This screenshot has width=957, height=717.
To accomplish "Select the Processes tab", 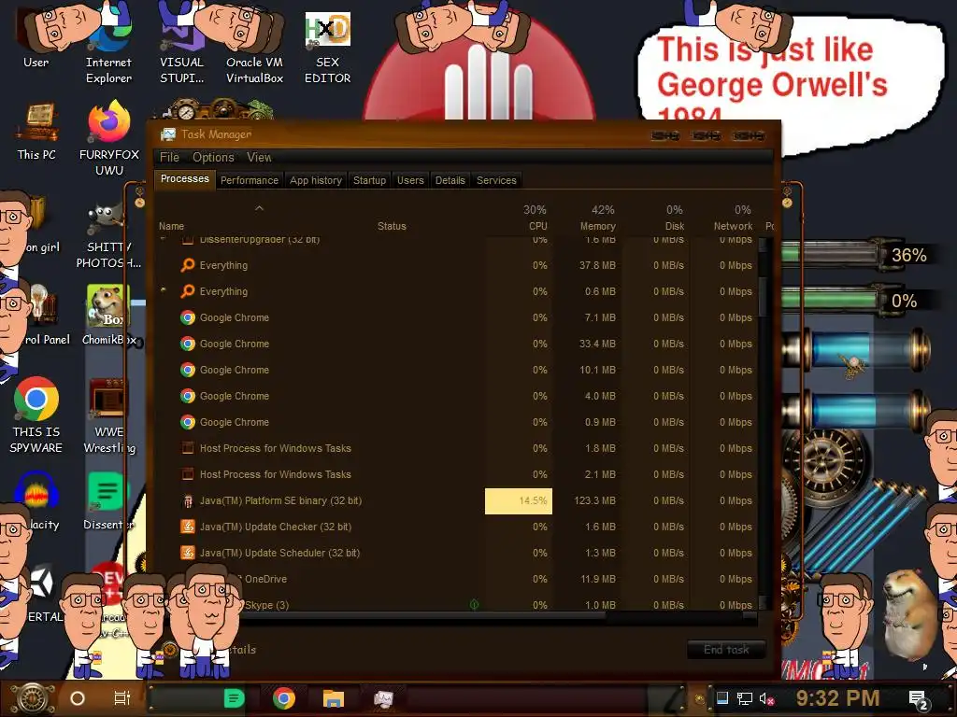I will pos(184,179).
